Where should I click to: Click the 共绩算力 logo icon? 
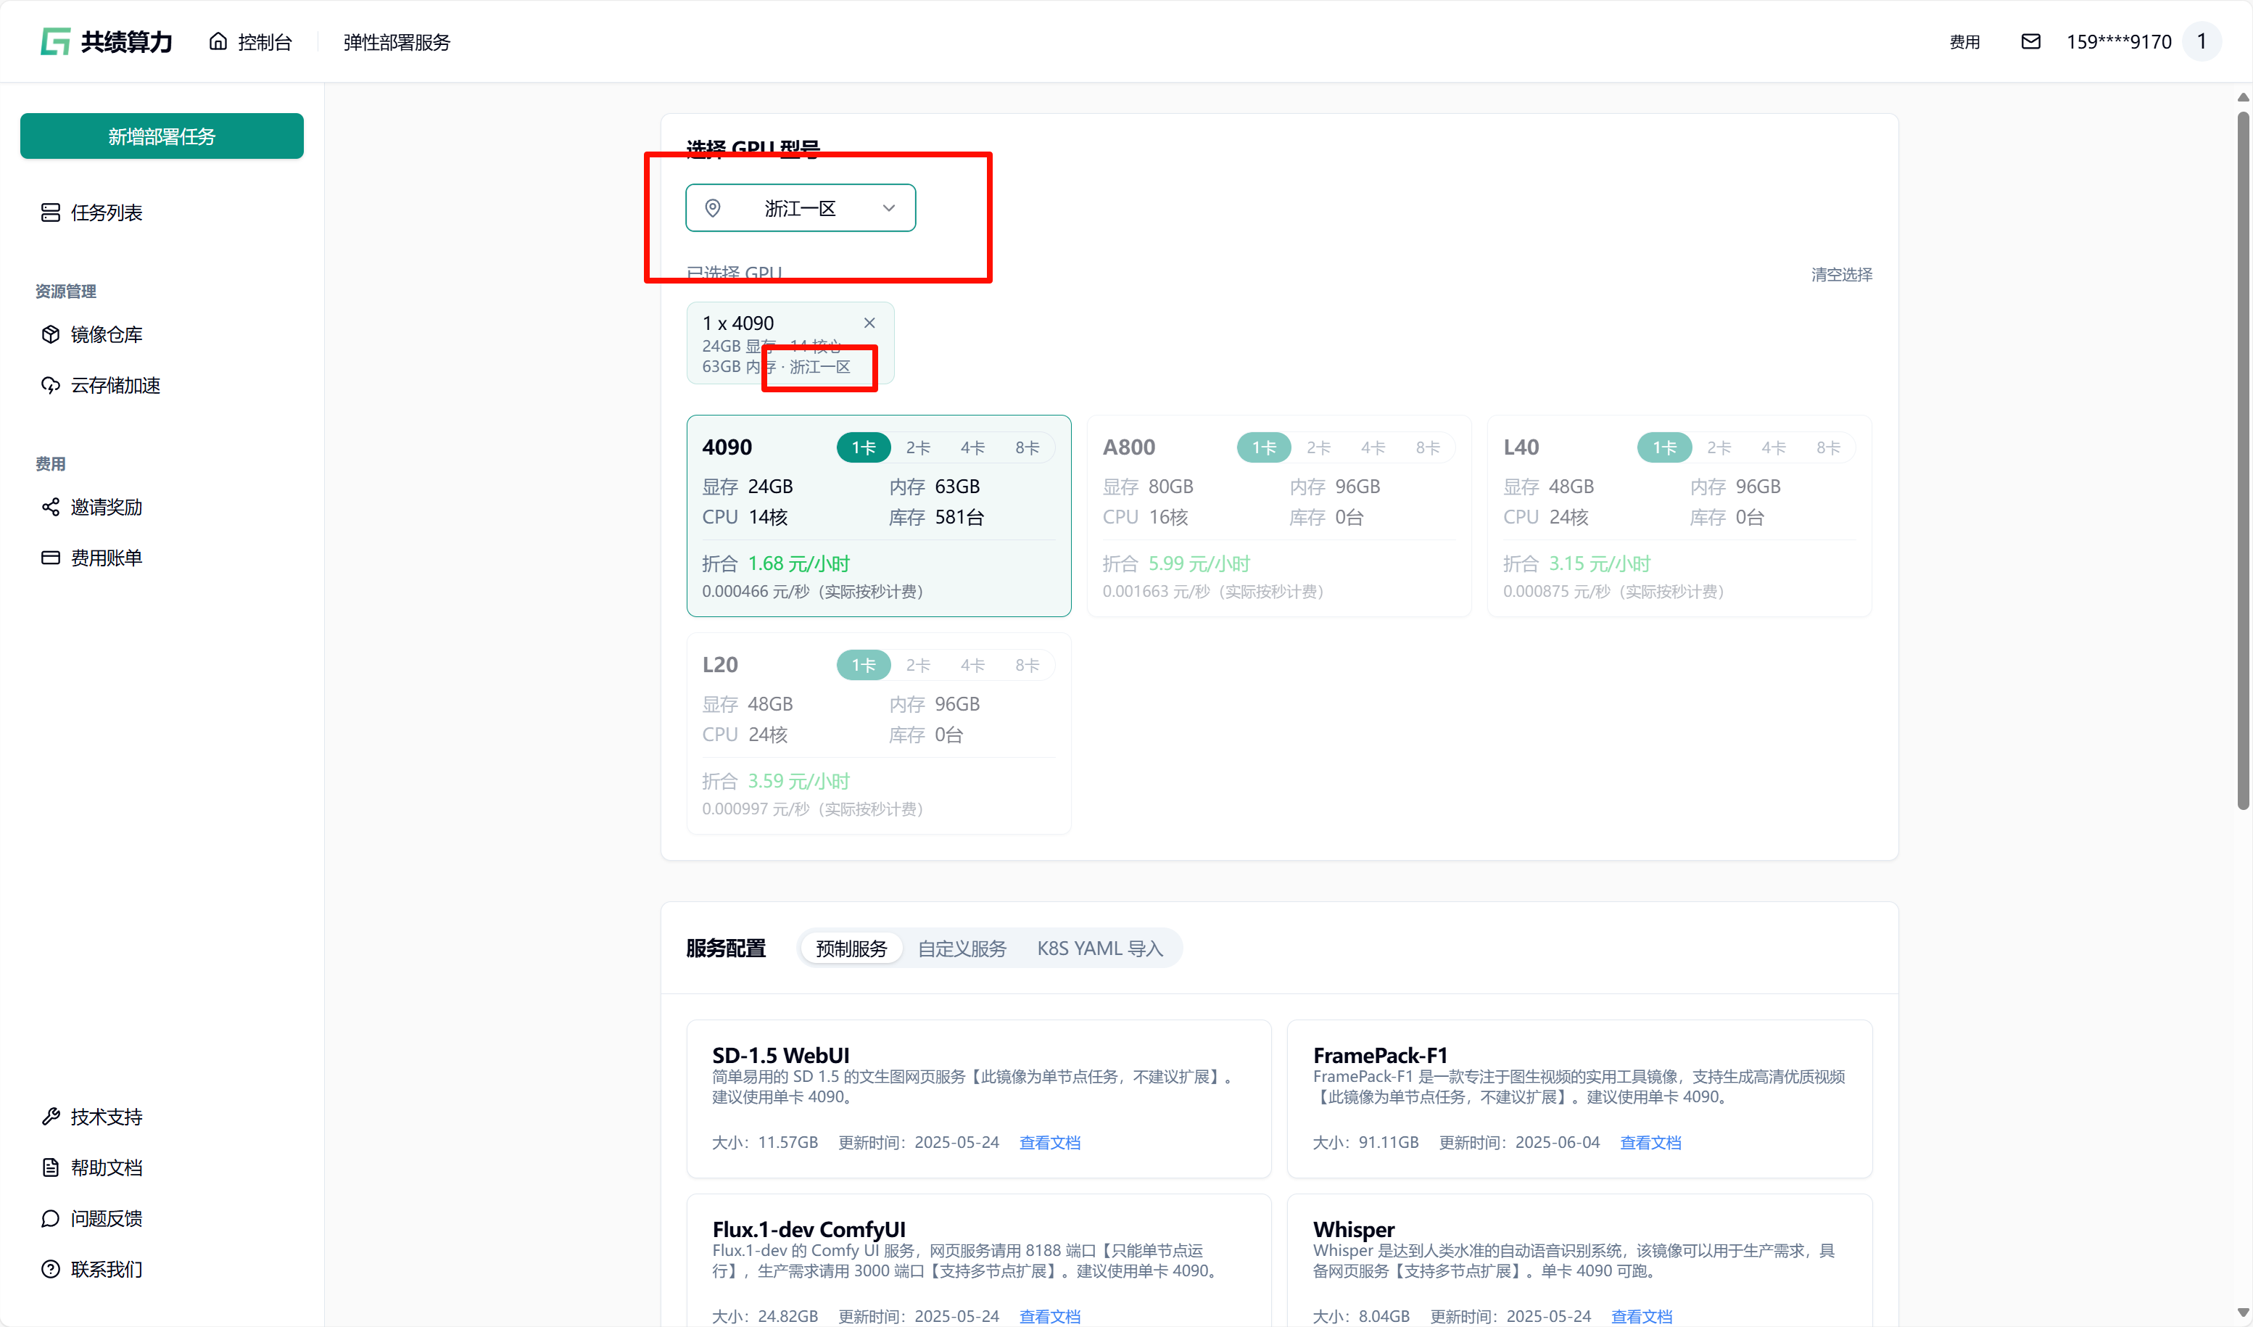(55, 41)
